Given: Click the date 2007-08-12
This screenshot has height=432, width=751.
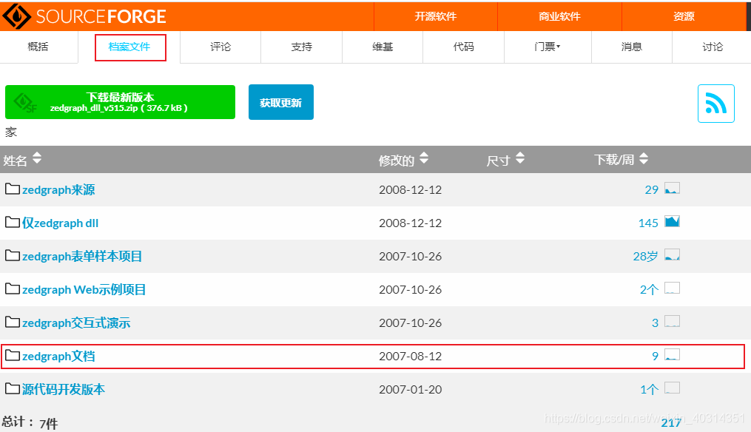Looking at the screenshot, I should click(411, 356).
